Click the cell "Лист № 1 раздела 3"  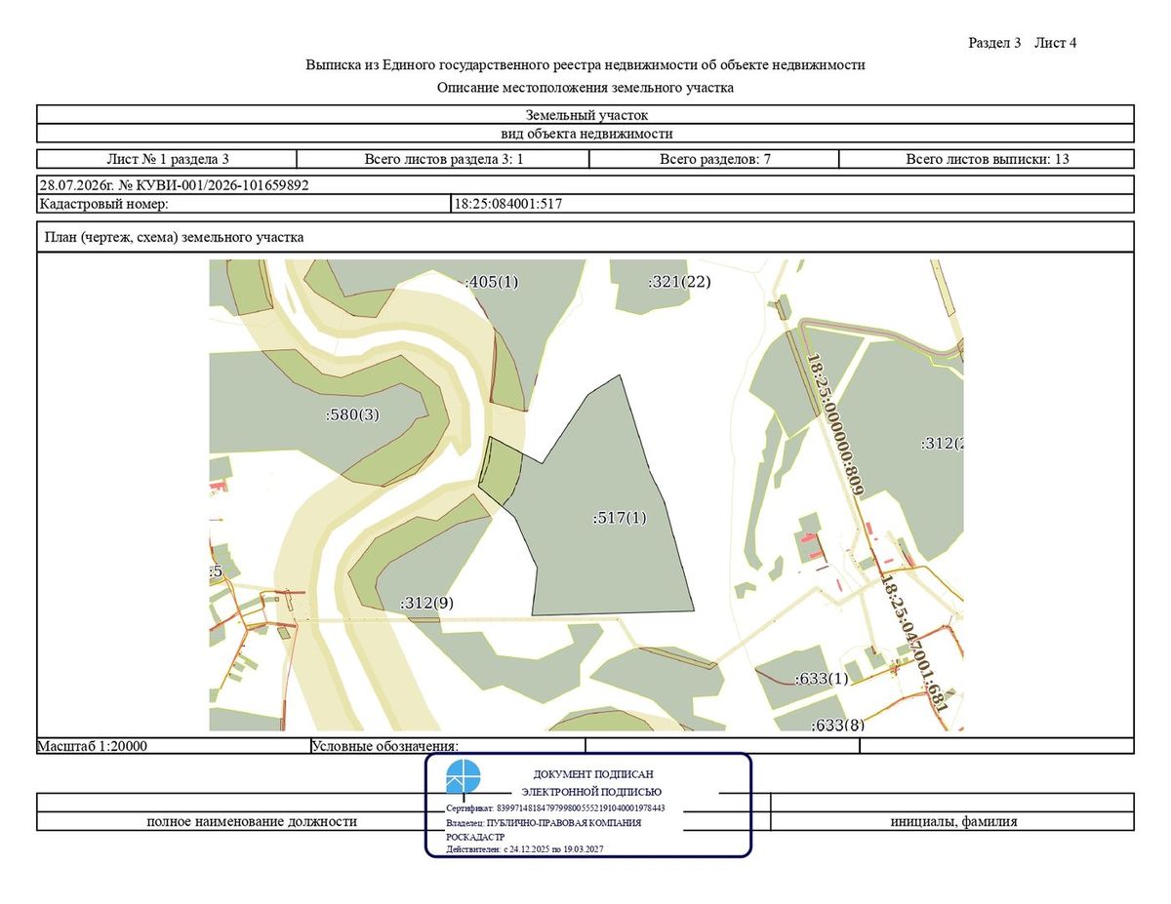167,159
